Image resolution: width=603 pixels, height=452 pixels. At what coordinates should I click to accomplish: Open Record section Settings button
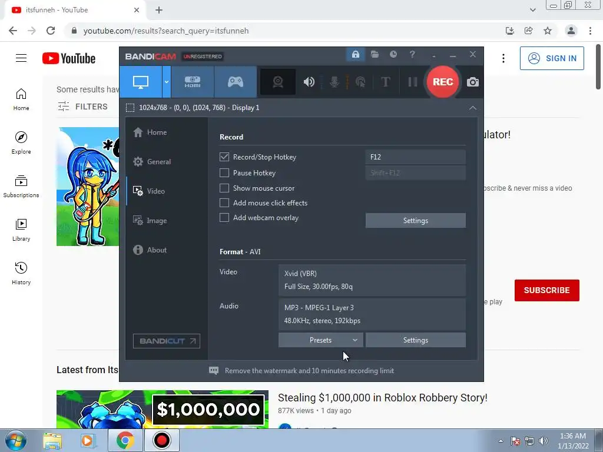coord(415,221)
